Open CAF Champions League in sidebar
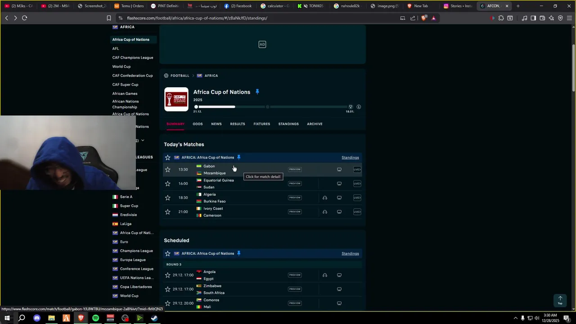This screenshot has height=324, width=576. pos(133,58)
